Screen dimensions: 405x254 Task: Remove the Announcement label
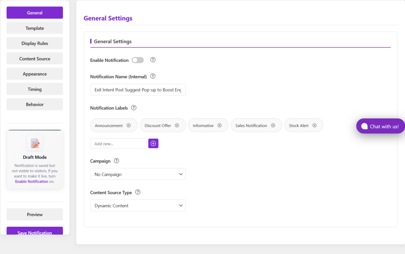129,125
